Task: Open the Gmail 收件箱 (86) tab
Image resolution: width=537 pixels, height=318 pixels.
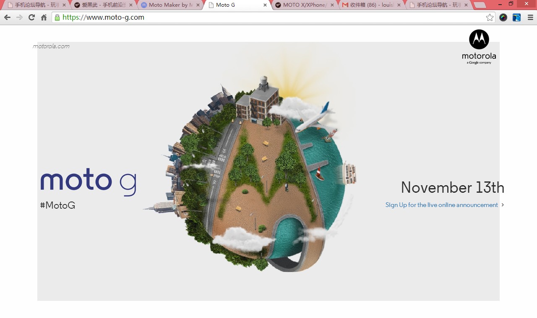Action: pos(372,5)
